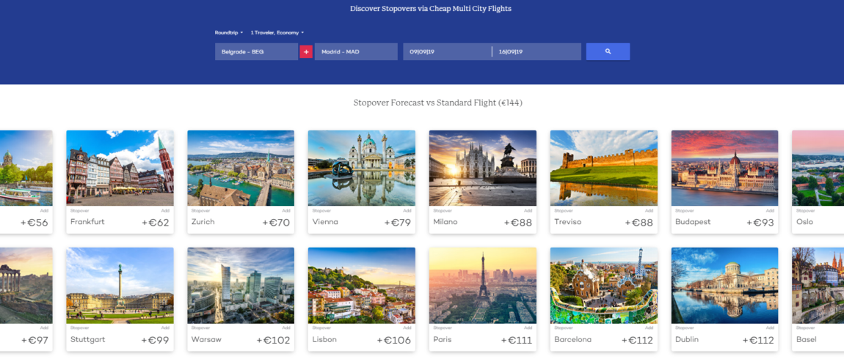Click the magnifier search button
This screenshot has width=844, height=359.
coord(608,51)
